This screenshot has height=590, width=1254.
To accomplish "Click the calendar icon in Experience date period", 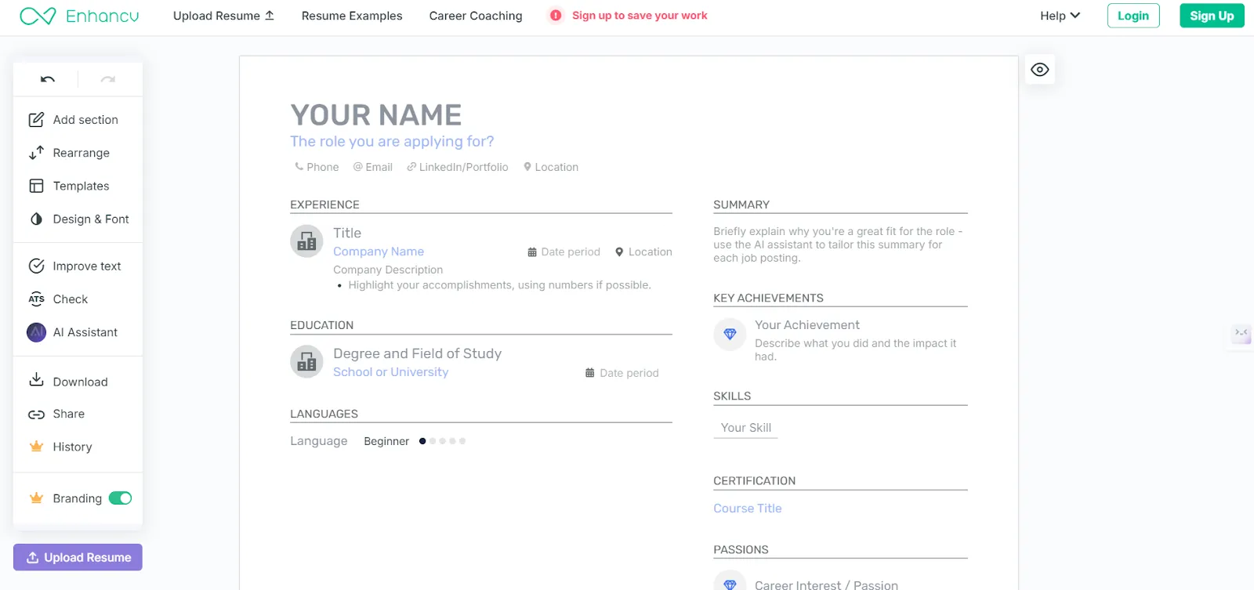I will click(532, 252).
